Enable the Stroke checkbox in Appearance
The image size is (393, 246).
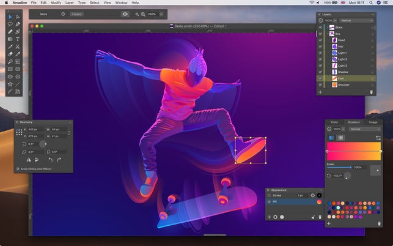click(270, 195)
